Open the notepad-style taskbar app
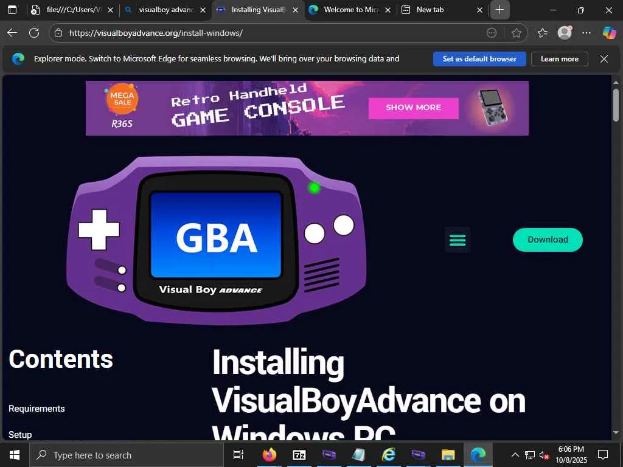This screenshot has width=623, height=467. (359, 455)
